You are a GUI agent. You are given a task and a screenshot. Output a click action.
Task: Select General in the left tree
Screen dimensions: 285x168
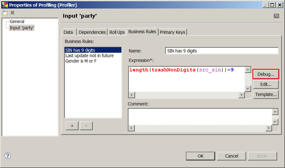pos(17,21)
